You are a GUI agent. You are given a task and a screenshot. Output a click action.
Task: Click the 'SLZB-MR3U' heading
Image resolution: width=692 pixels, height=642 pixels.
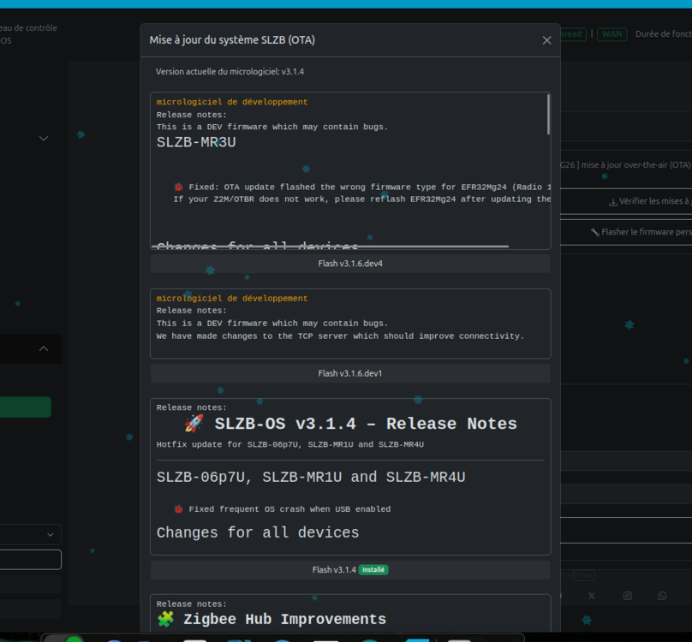(x=196, y=142)
